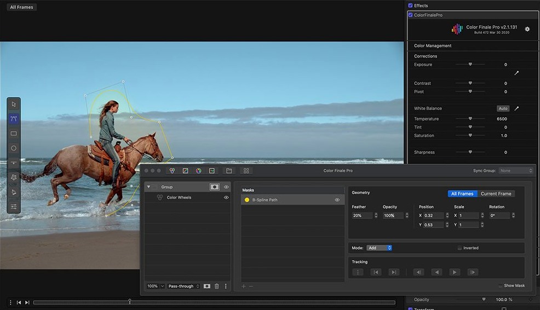Add a new group folder from toolbar
This screenshot has height=310, width=540.
(x=229, y=170)
